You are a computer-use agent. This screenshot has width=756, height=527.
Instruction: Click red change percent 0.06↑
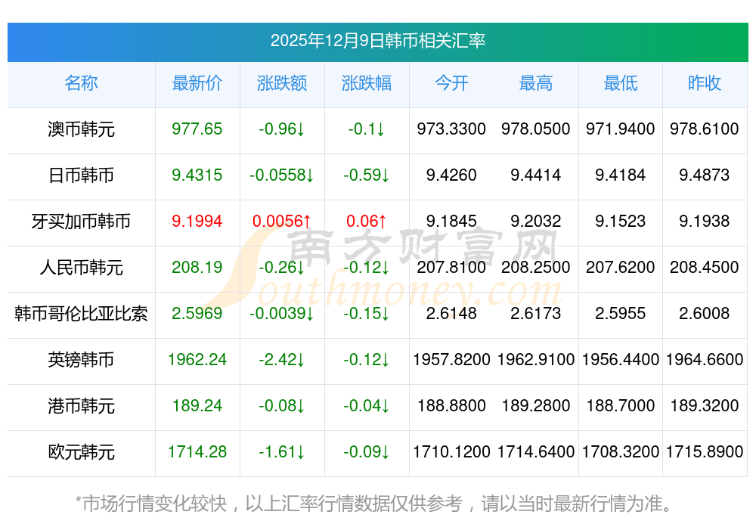click(x=367, y=222)
